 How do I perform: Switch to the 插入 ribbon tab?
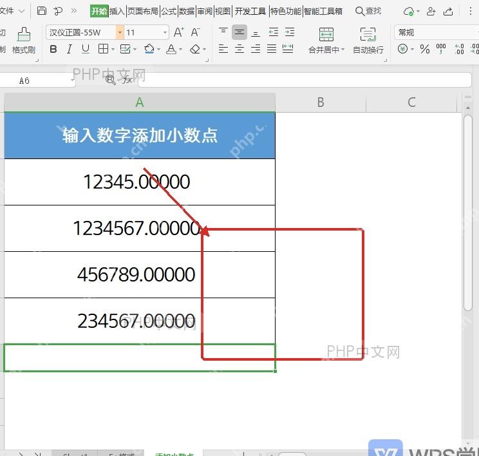click(x=117, y=12)
